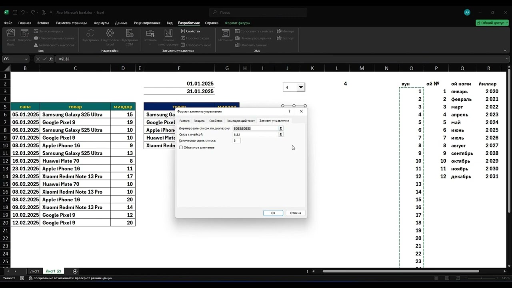Open the Файл menu

tap(8, 23)
